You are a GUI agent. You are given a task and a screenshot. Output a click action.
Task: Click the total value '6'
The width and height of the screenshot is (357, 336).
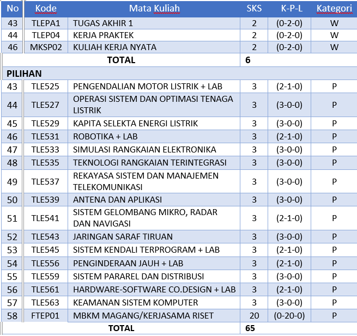tap(248, 60)
